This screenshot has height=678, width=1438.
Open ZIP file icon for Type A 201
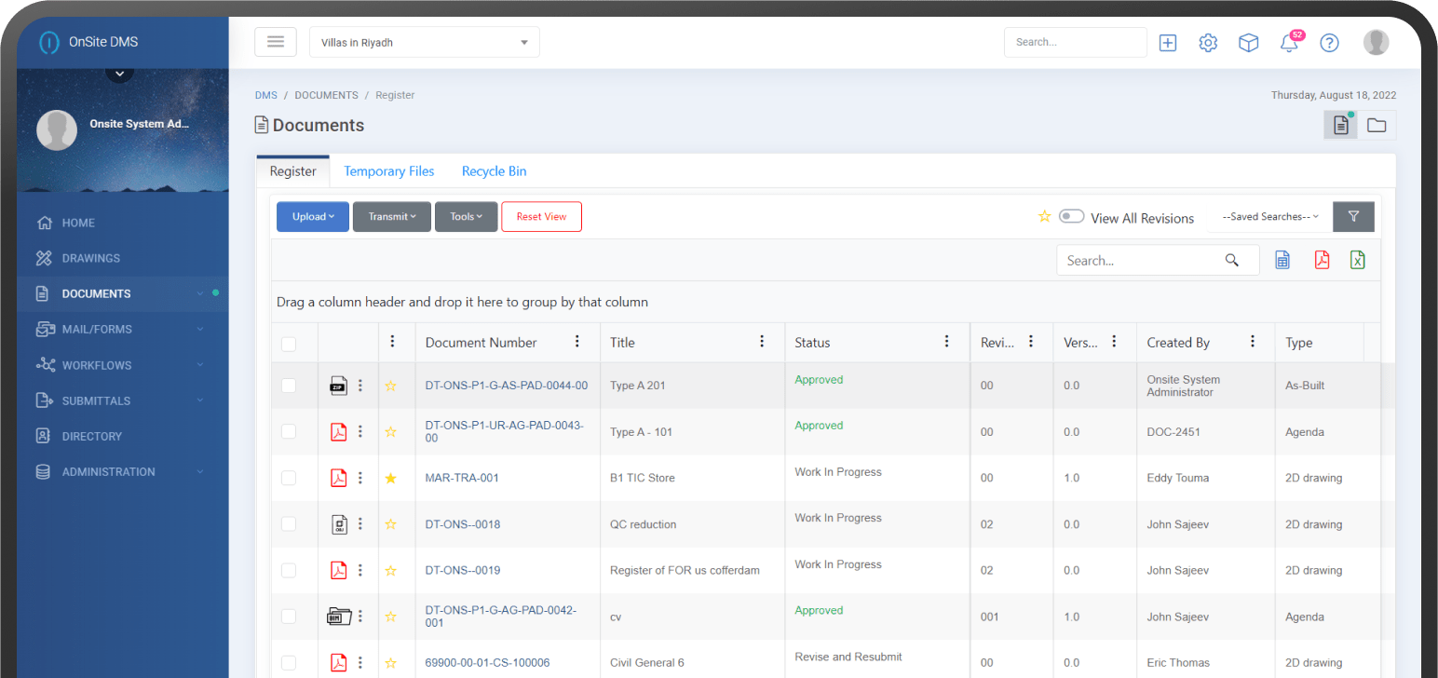click(x=339, y=386)
